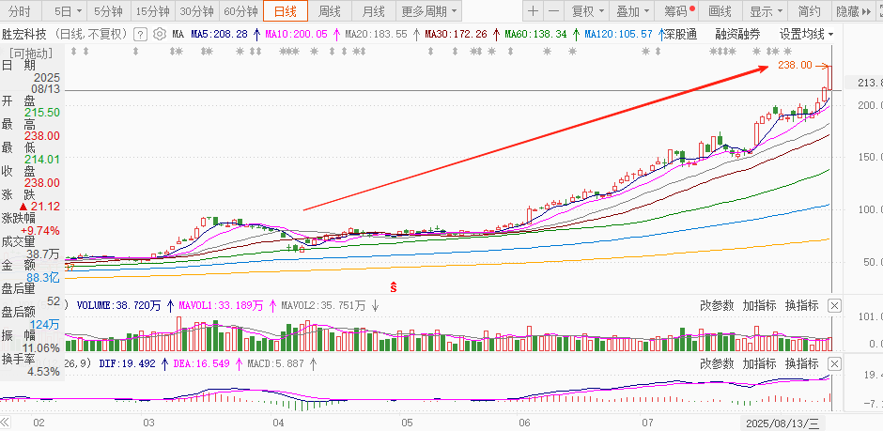This screenshot has width=883, height=431.
Task: Click 改参数 in the VOLUME panel
Action: point(717,306)
